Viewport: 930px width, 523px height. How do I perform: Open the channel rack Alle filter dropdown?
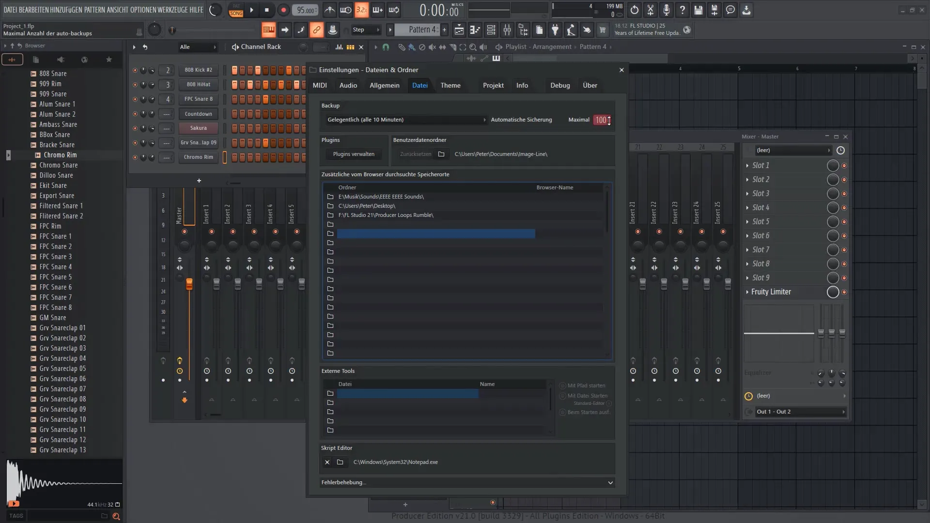(198, 47)
